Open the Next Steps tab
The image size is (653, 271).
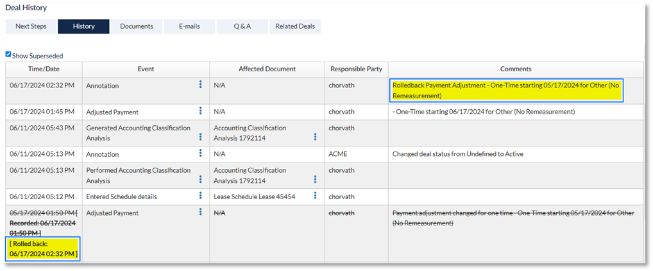(x=31, y=26)
